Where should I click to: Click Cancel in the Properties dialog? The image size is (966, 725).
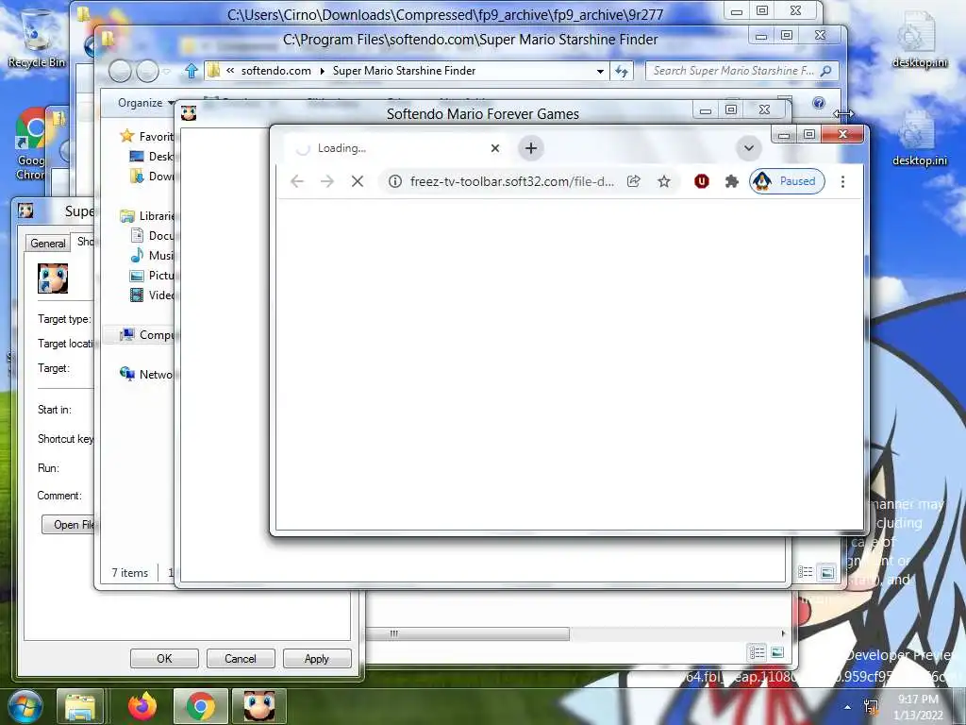pyautogui.click(x=241, y=658)
